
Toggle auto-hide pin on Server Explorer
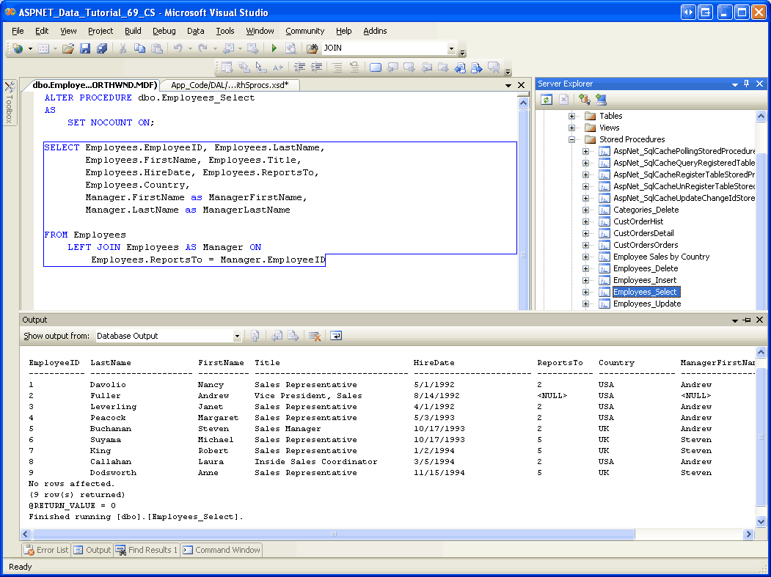click(x=747, y=84)
